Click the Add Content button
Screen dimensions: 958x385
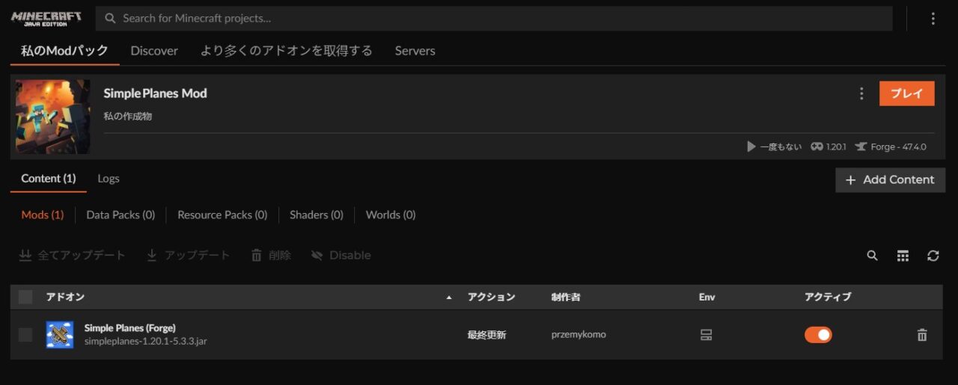(890, 179)
